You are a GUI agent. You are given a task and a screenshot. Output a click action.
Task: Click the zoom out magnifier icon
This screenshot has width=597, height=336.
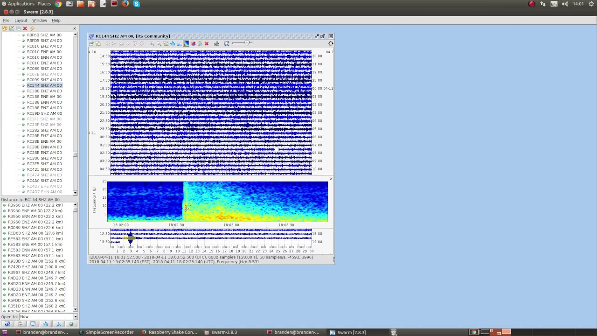159,43
